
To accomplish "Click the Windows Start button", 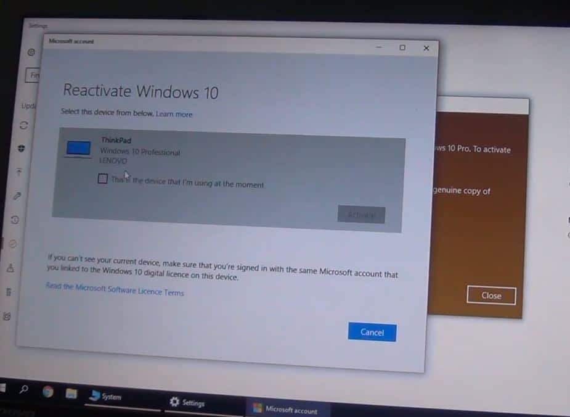I will coord(3,388).
